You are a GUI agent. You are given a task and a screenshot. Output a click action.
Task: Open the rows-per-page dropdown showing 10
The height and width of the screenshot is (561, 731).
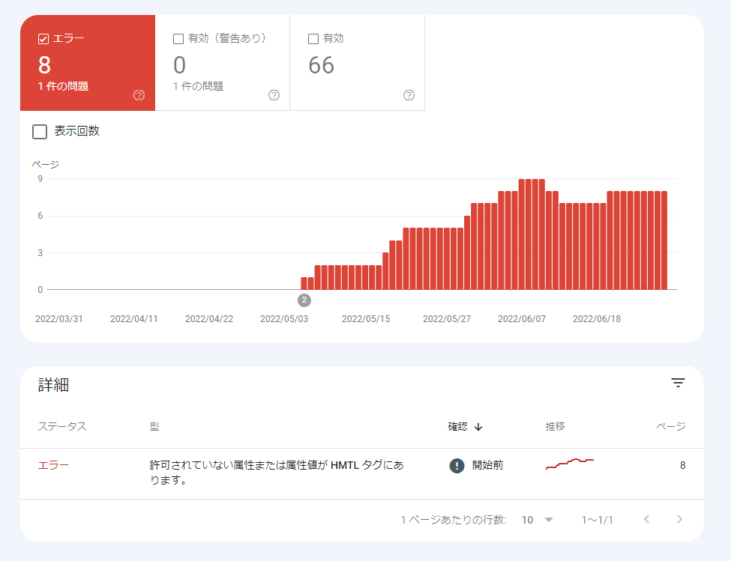[538, 520]
